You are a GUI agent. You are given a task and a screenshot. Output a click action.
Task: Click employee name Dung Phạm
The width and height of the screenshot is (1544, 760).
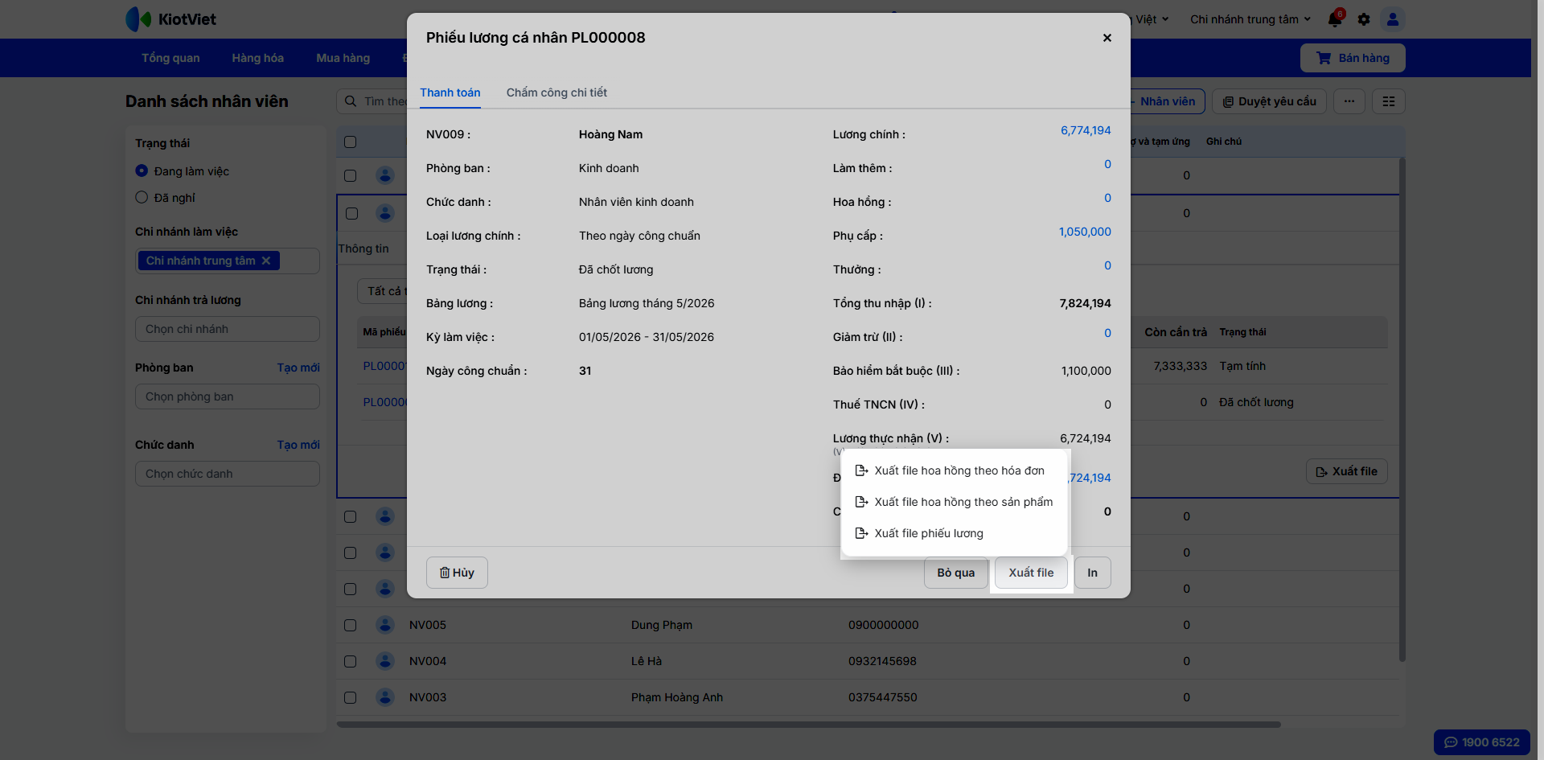[662, 625]
